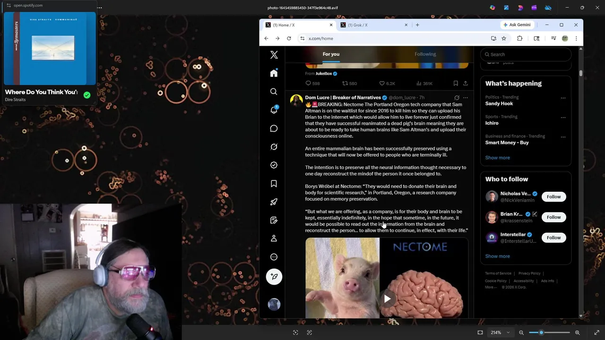
Task: Open Terms of Service link
Action: 498,273
